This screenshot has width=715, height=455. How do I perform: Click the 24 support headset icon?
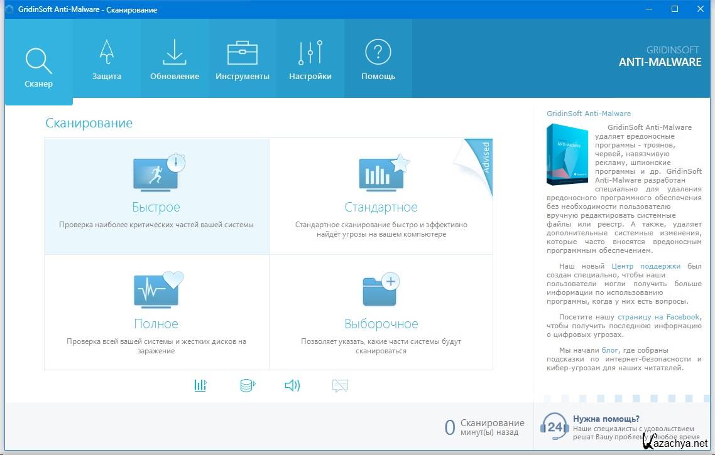(x=554, y=427)
